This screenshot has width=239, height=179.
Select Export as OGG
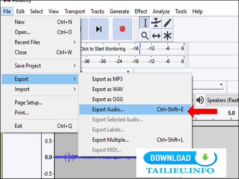[135, 100]
